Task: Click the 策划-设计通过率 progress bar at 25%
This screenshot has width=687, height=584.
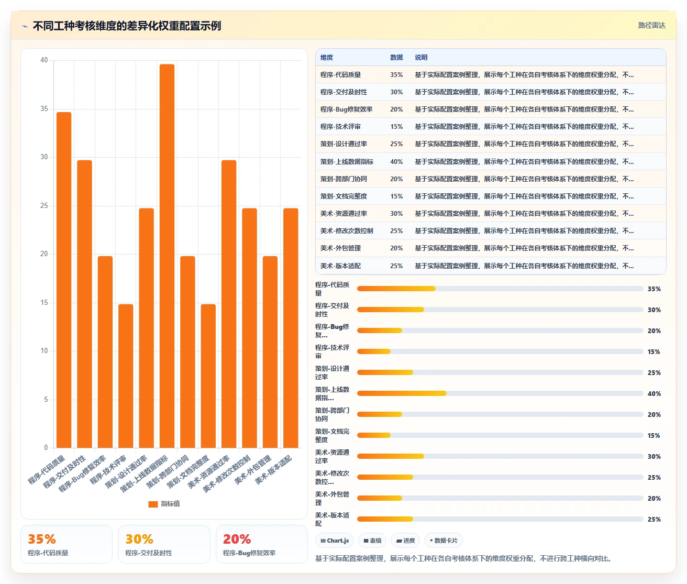Action: point(500,372)
